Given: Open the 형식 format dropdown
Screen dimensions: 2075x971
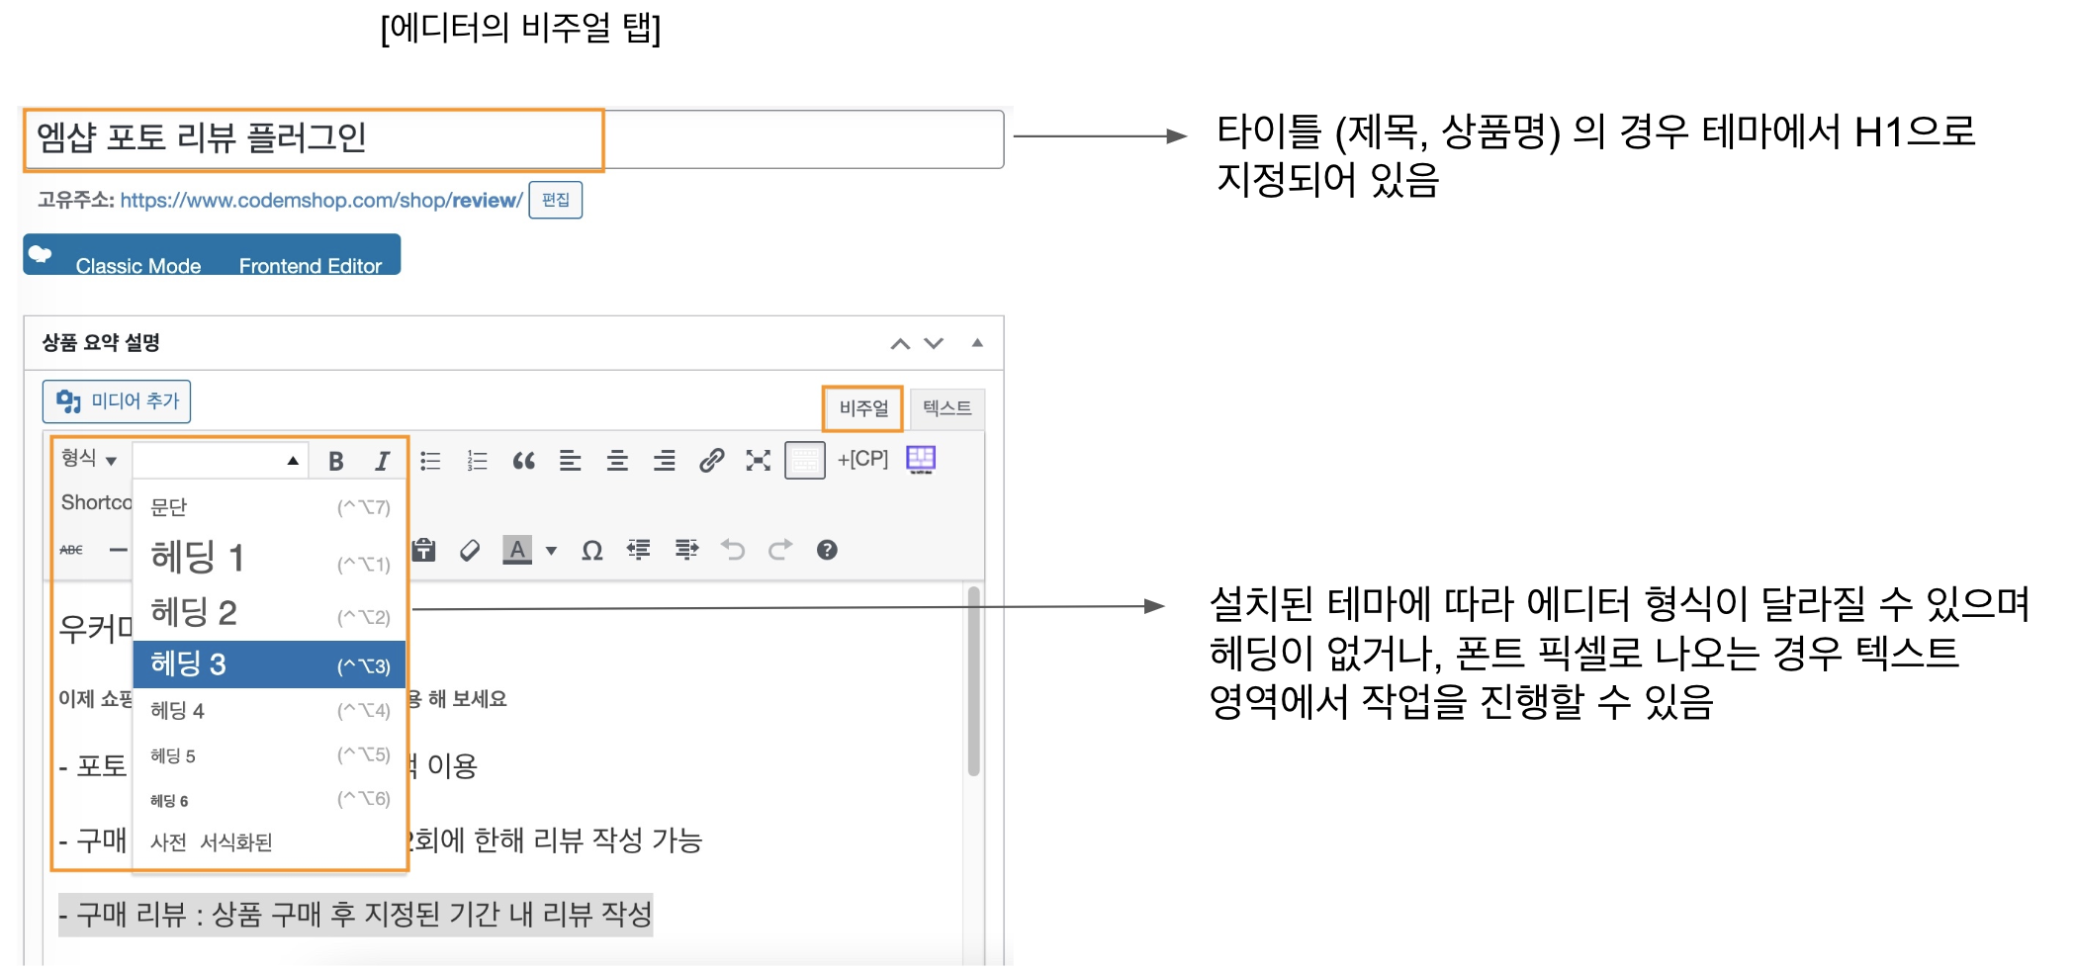Looking at the screenshot, I should (x=86, y=460).
